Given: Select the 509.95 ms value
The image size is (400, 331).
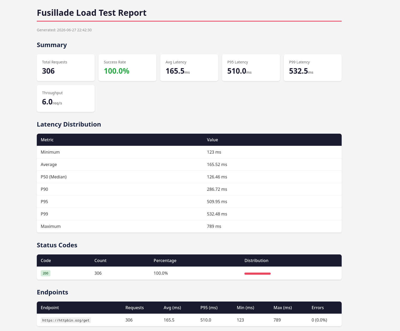Looking at the screenshot, I should click(x=217, y=202).
